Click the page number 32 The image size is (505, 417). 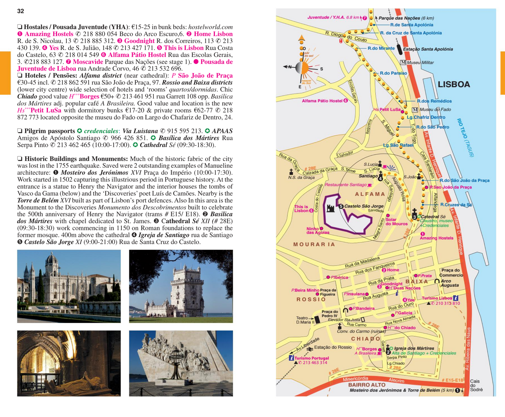21,11
